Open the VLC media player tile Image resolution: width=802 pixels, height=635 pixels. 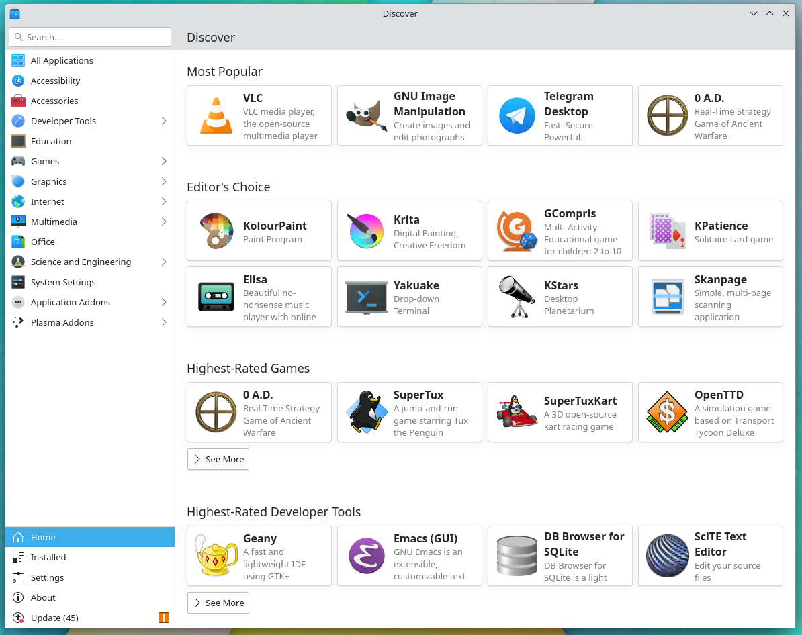259,115
